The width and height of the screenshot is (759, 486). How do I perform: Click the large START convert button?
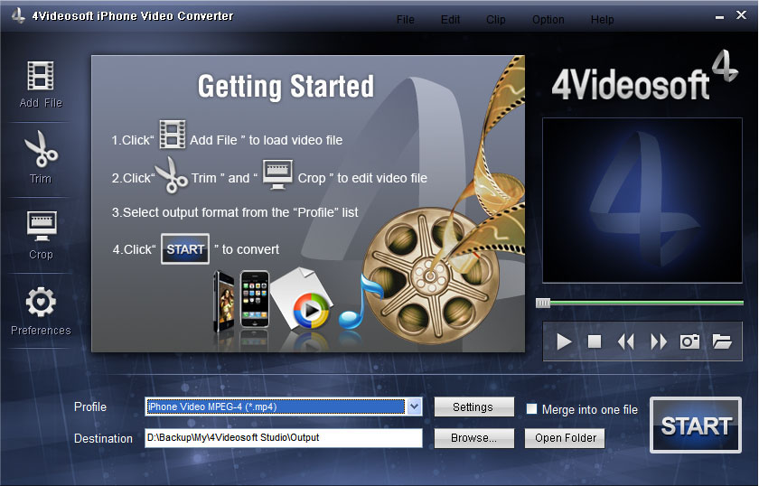click(696, 425)
